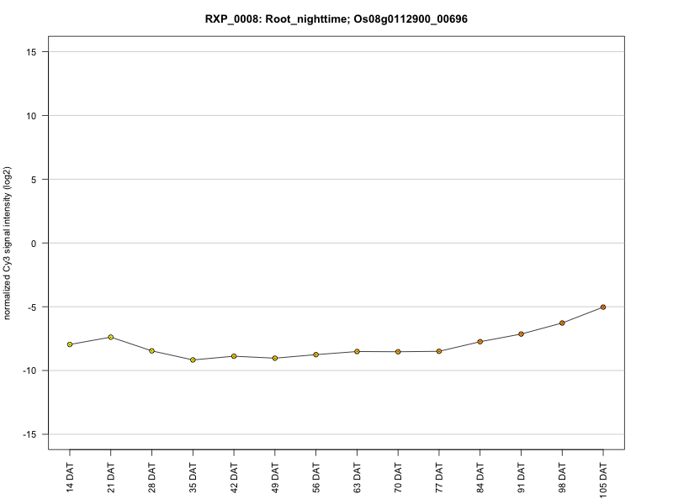Viewport: 673px width, 504px height.
Task: Click the y-axis tick label 0
Action: pos(34,244)
